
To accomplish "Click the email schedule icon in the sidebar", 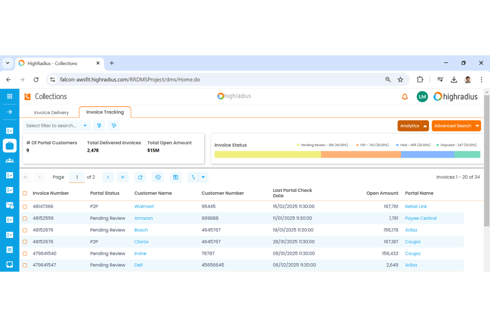I will pos(10,205).
